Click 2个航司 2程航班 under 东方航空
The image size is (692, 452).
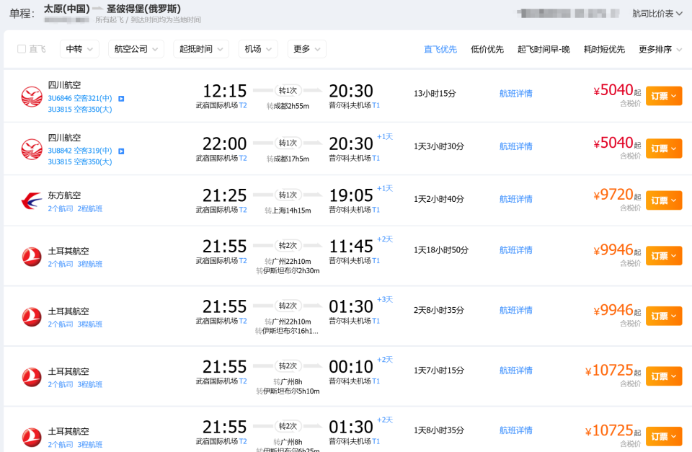pos(75,208)
